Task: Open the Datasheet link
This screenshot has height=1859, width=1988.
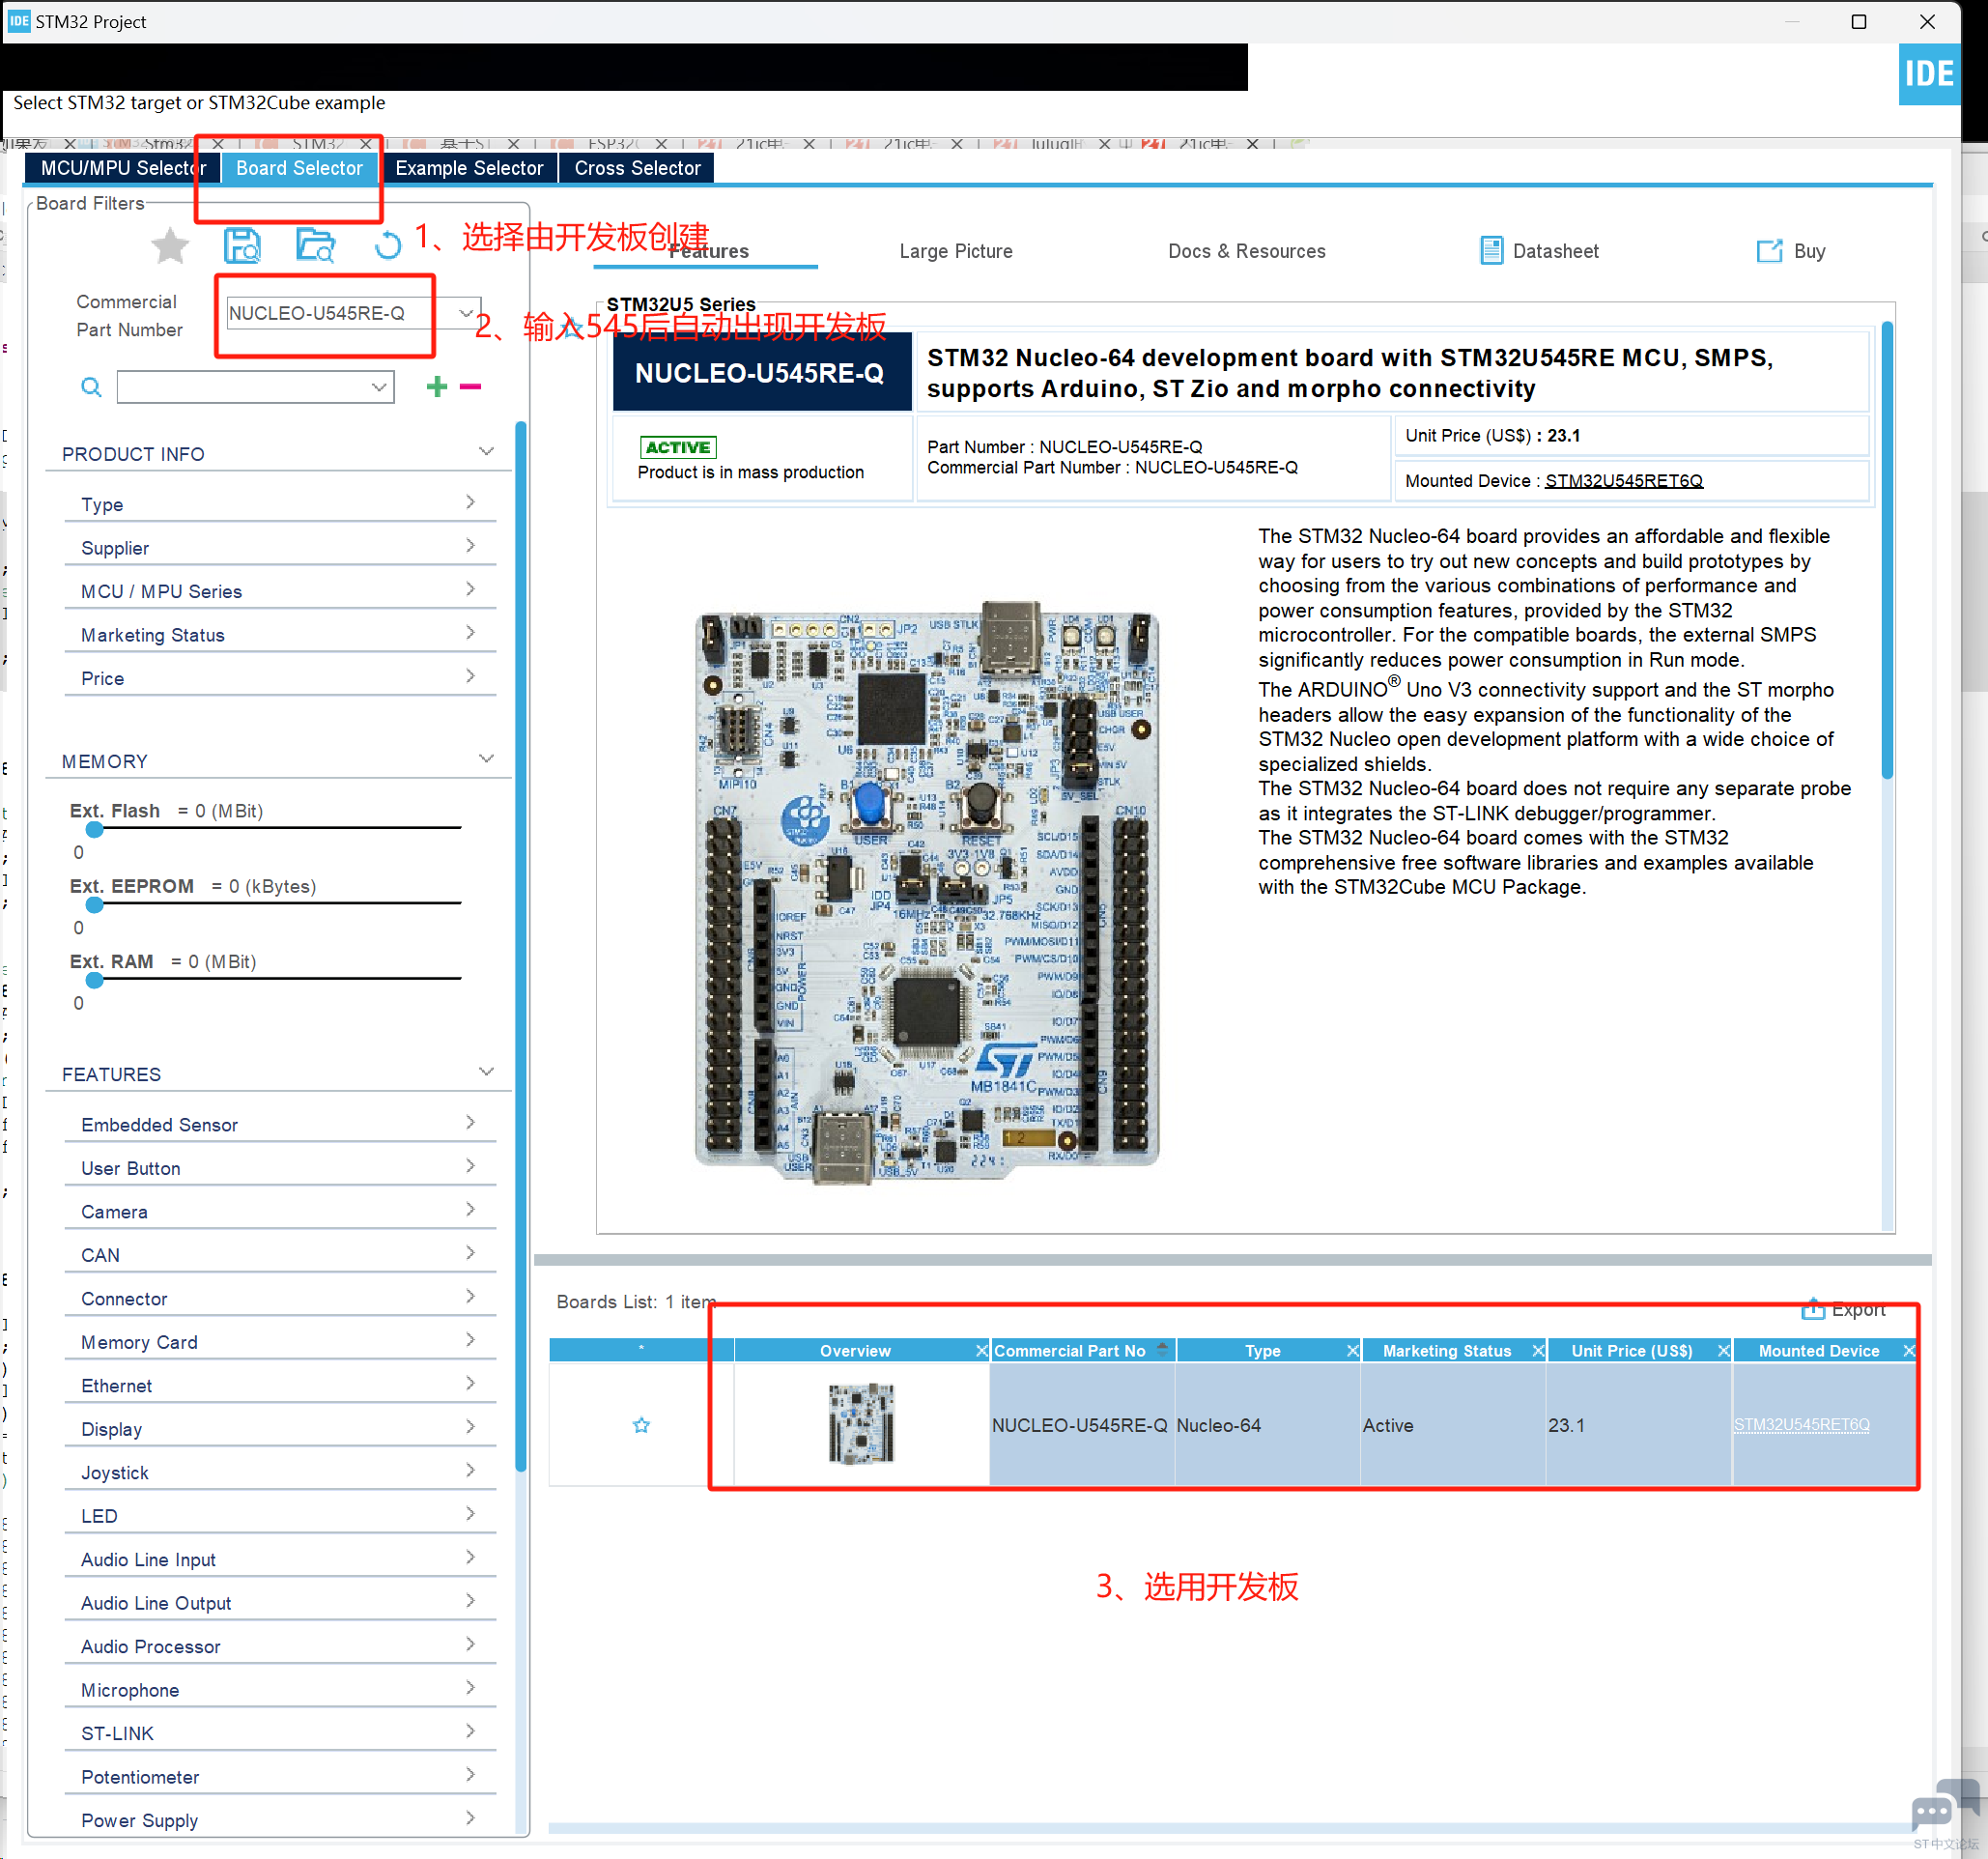Action: [x=1556, y=251]
